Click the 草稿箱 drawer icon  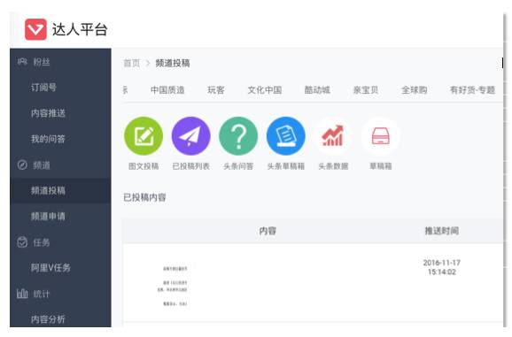(380, 136)
